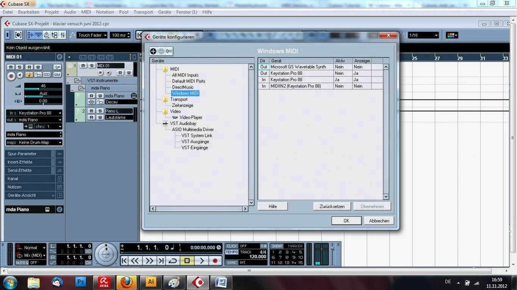This screenshot has width=517, height=290.
Task: Click the add device plus icon
Action: coord(153,51)
